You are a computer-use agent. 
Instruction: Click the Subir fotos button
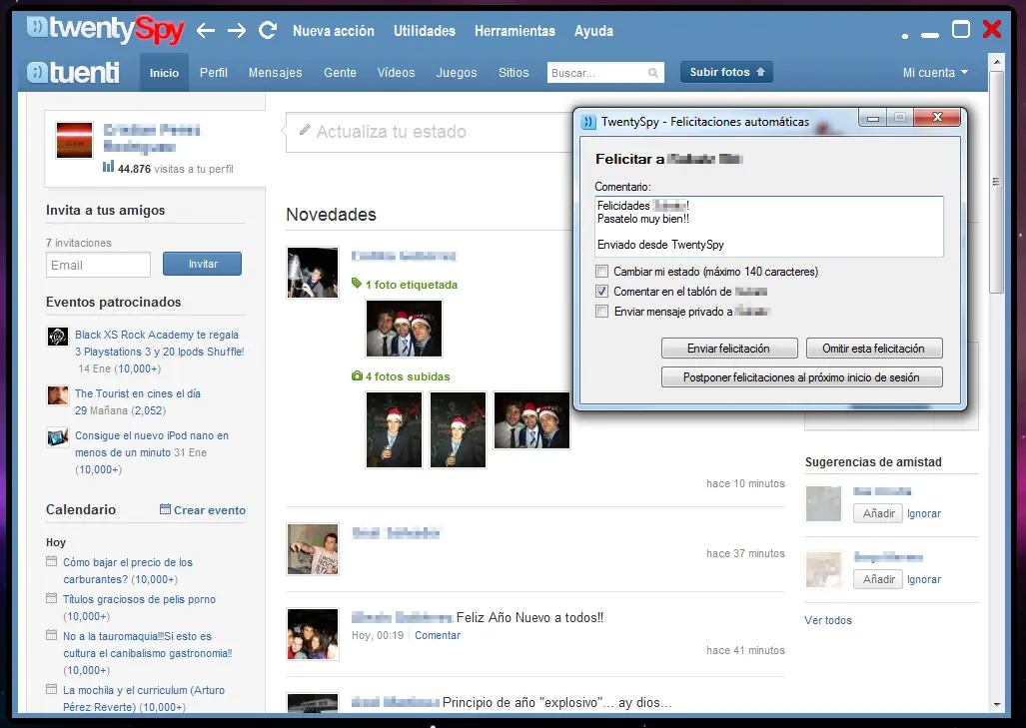pyautogui.click(x=726, y=72)
